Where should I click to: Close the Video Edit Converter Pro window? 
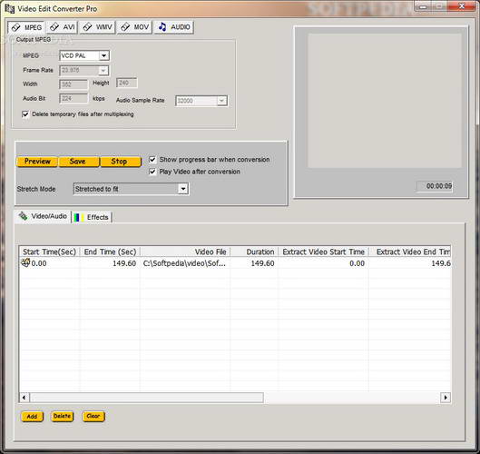click(x=462, y=6)
